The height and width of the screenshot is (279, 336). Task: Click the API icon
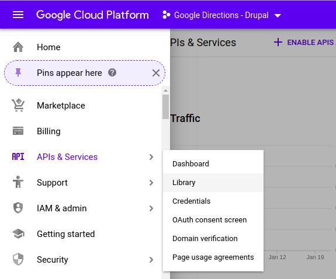coord(18,157)
